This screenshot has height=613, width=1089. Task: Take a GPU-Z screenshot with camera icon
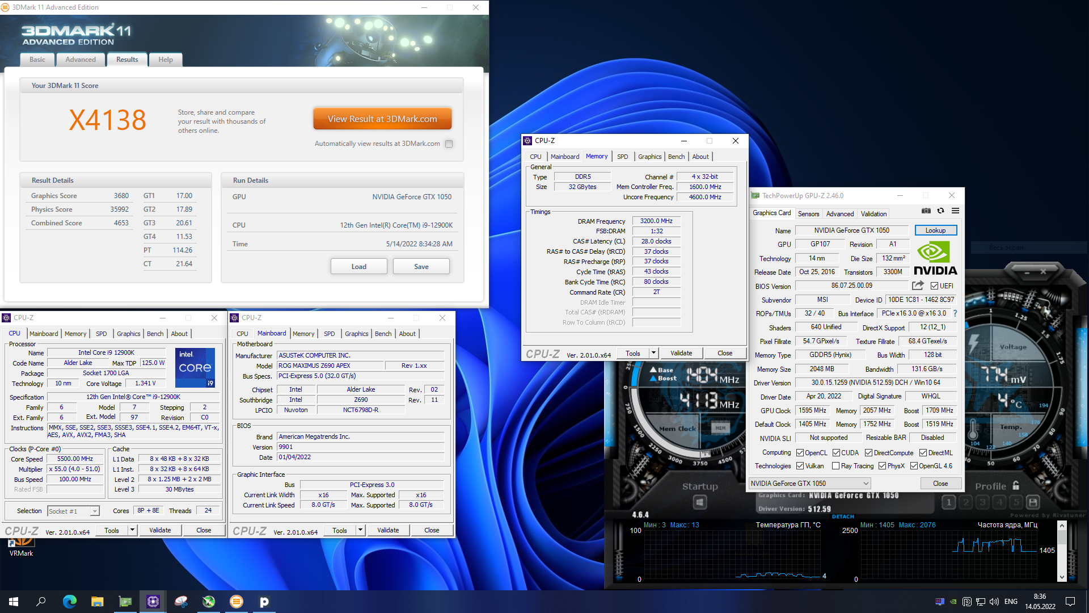pyautogui.click(x=926, y=211)
